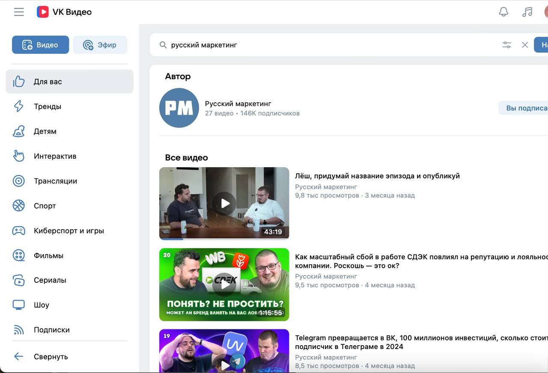
Task: Open Фильмы section
Action: [70, 255]
